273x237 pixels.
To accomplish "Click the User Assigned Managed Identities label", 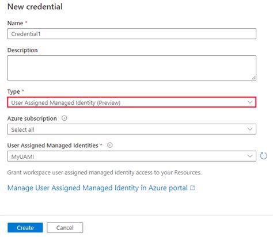I will [53, 146].
